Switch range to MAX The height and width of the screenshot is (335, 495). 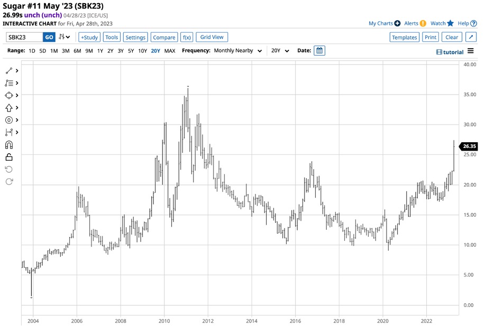(x=170, y=51)
